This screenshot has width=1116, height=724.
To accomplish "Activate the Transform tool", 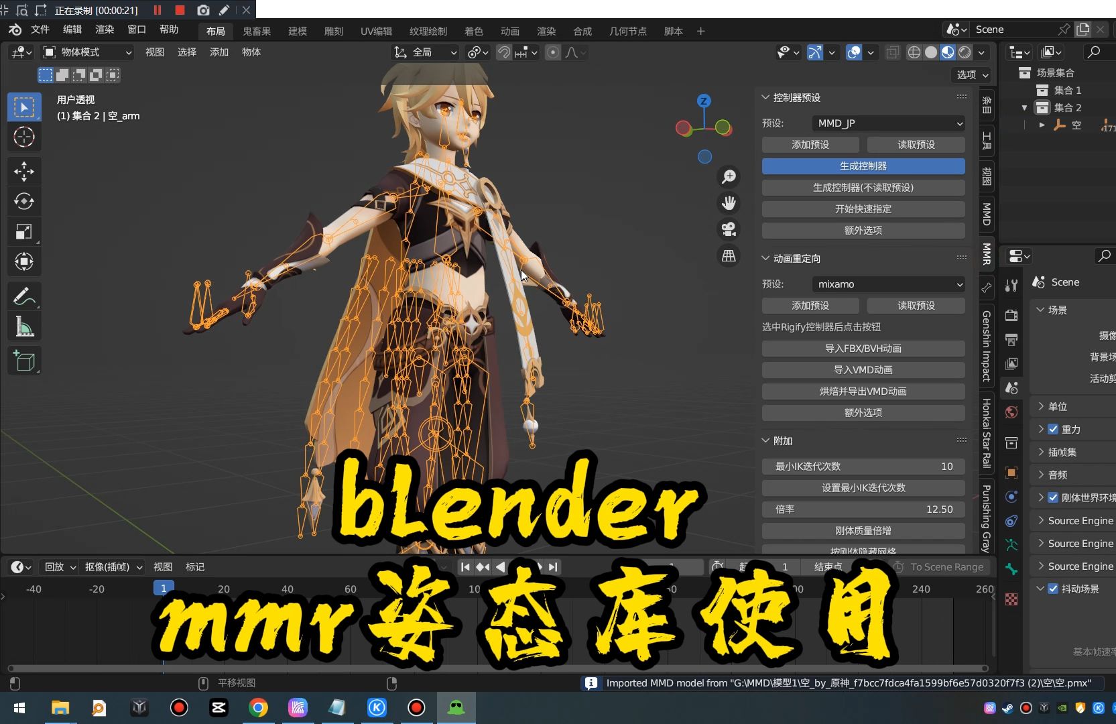I will coord(24,262).
